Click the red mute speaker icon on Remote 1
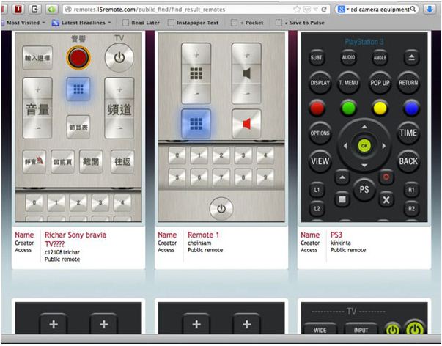Image resolution: width=442 pixels, height=346 pixels. (x=246, y=124)
